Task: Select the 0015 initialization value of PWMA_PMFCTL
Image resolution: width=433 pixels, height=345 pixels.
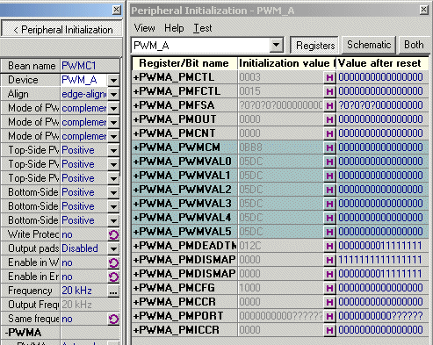Action: click(x=249, y=91)
